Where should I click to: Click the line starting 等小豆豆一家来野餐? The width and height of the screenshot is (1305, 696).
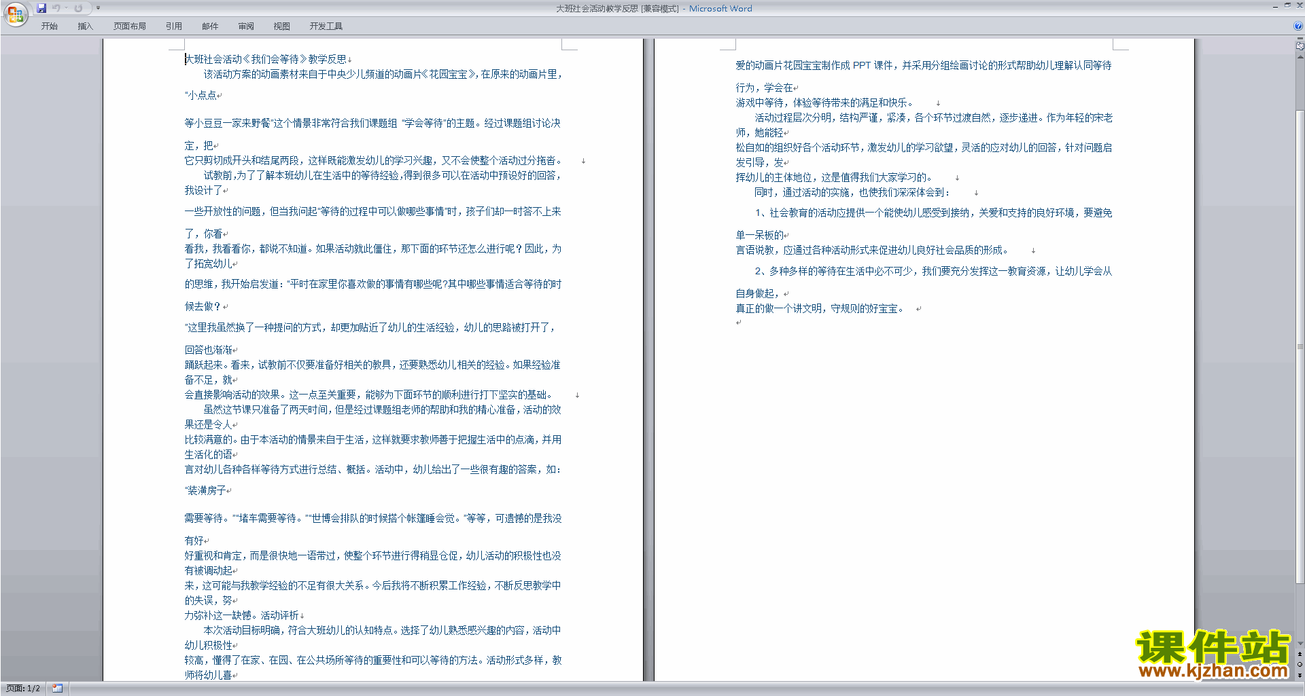(x=372, y=124)
